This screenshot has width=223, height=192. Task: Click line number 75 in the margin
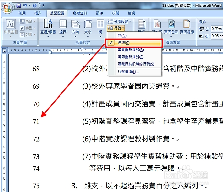pyautogui.click(x=36, y=186)
